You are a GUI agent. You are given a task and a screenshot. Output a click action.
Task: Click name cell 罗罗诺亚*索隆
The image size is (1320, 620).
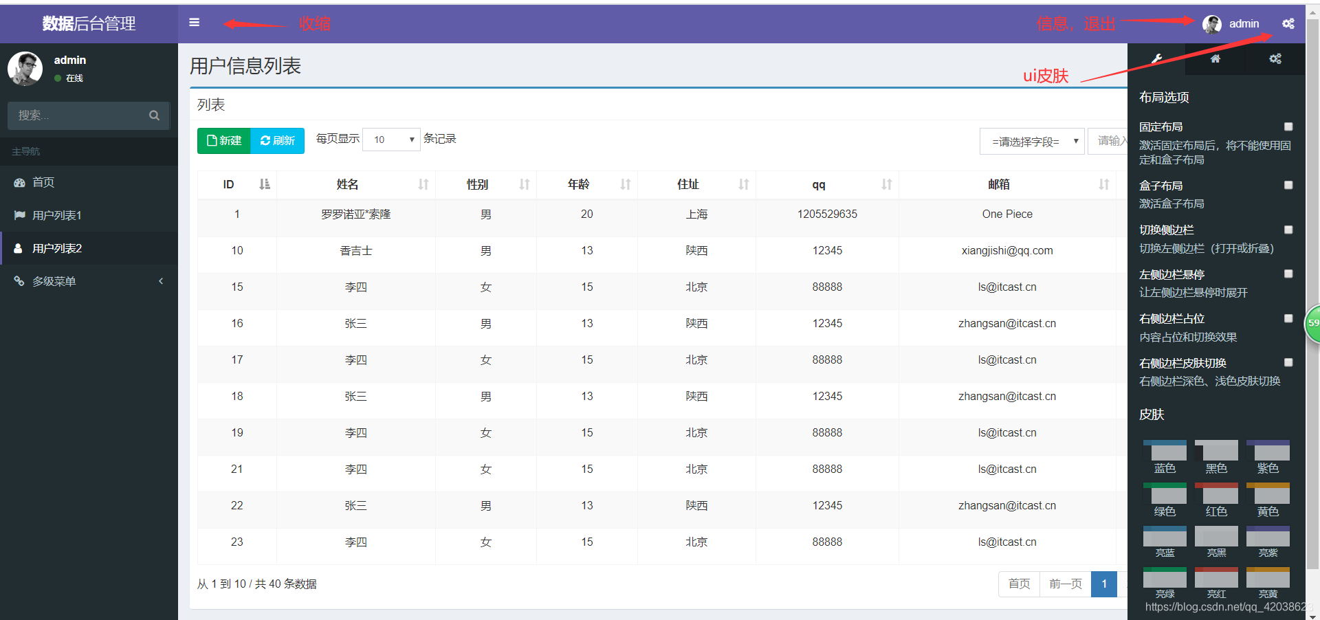(356, 214)
